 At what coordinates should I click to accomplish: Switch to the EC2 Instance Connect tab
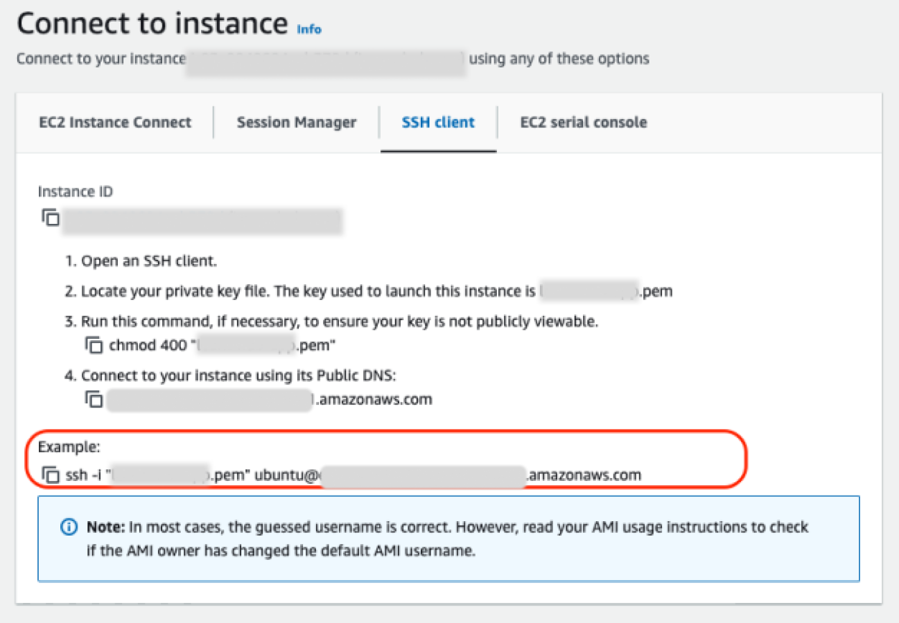tap(115, 123)
